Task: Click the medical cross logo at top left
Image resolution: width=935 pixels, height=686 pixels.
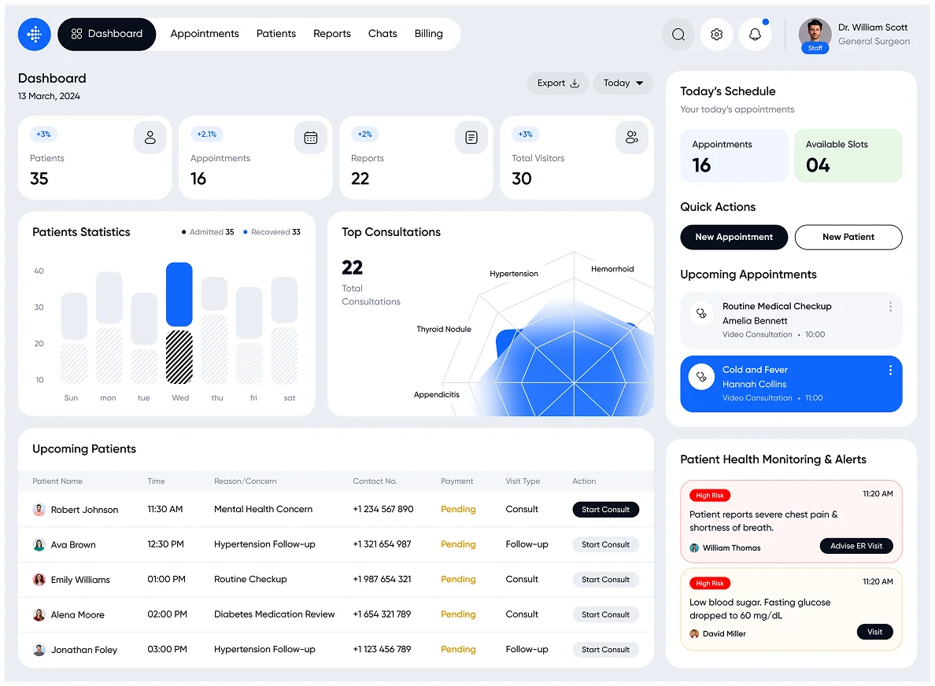Action: pyautogui.click(x=34, y=34)
